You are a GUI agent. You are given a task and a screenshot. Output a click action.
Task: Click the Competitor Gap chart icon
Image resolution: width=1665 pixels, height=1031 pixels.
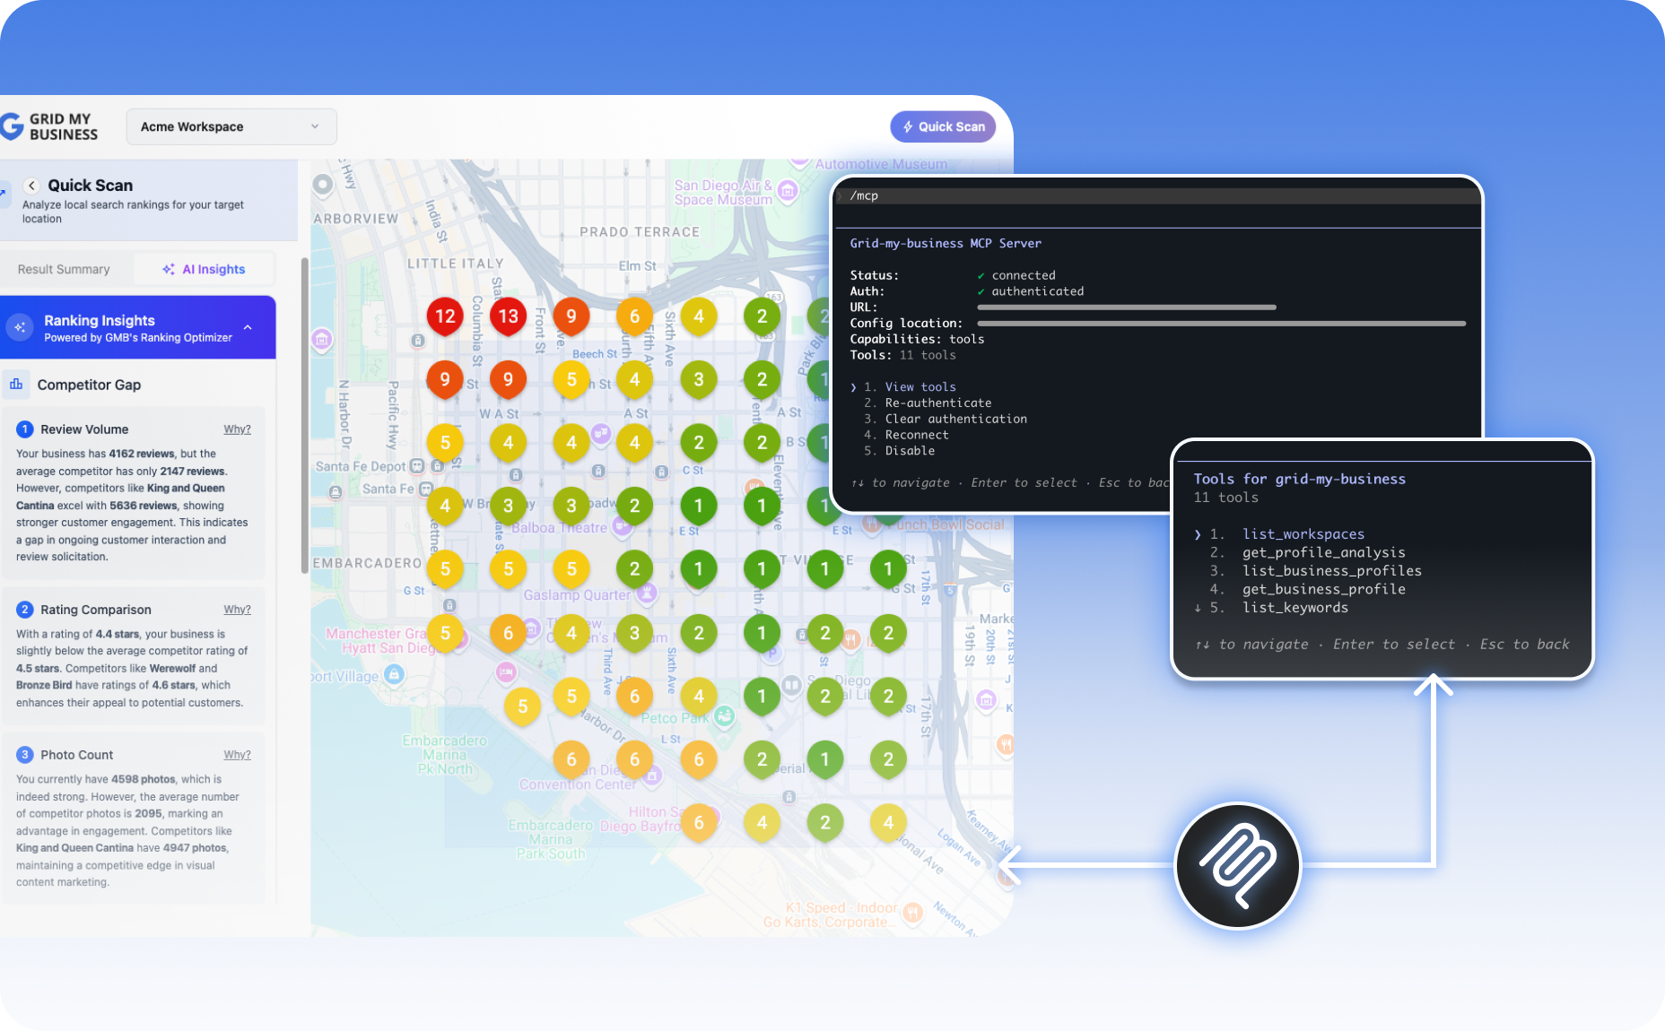(16, 385)
